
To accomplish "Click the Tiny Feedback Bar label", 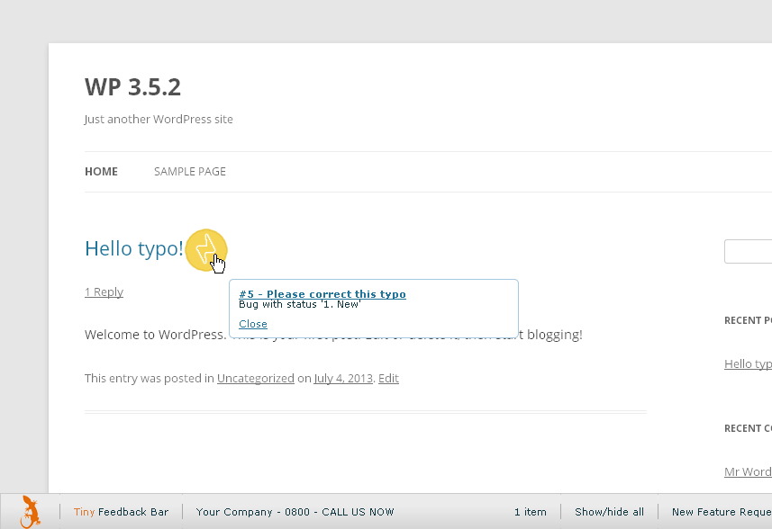I will [121, 512].
